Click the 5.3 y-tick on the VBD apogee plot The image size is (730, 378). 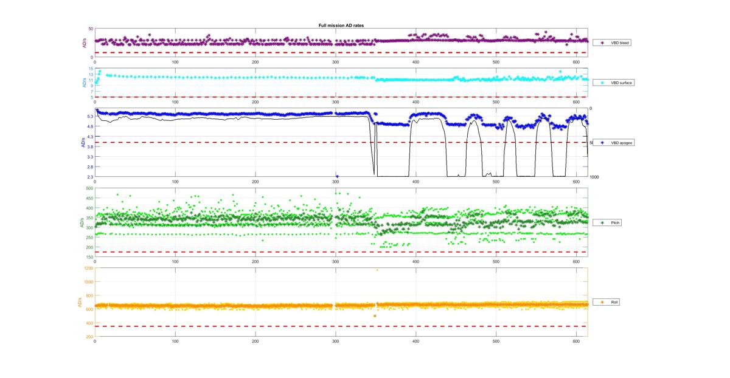[89, 117]
